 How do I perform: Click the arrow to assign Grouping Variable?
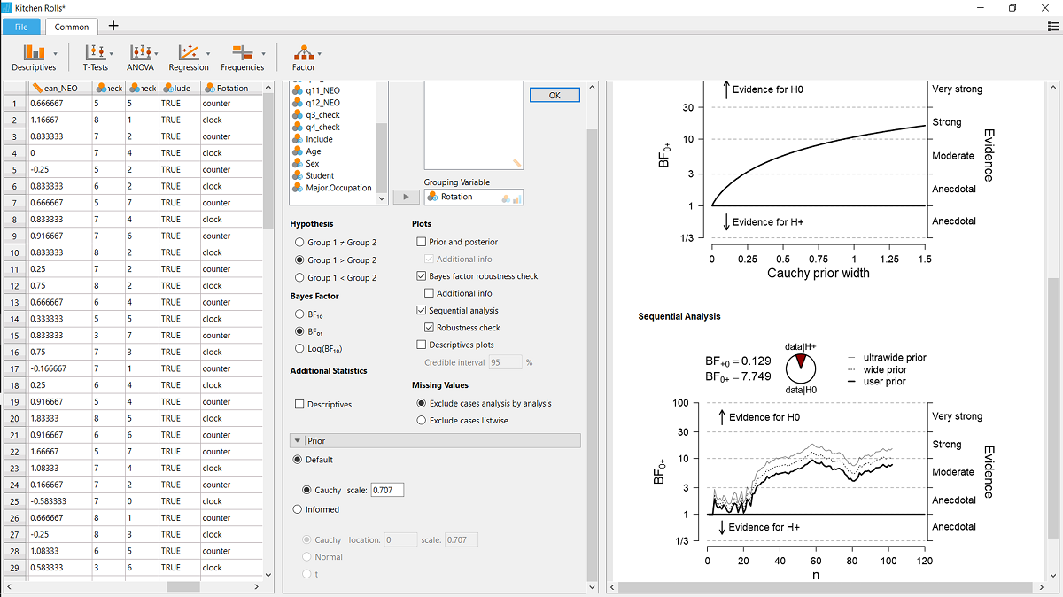pos(406,197)
